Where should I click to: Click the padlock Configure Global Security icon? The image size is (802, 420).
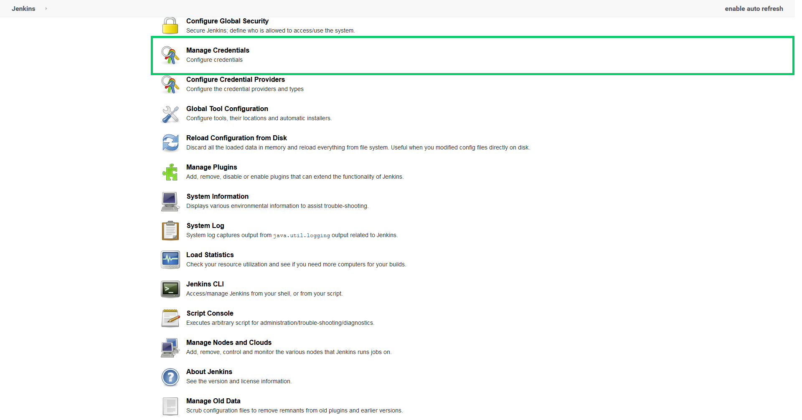[170, 25]
